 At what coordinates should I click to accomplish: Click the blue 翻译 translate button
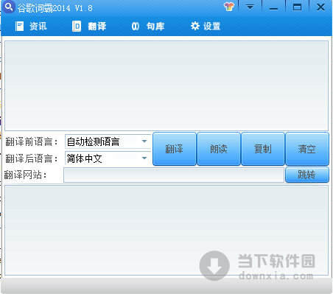coord(175,149)
